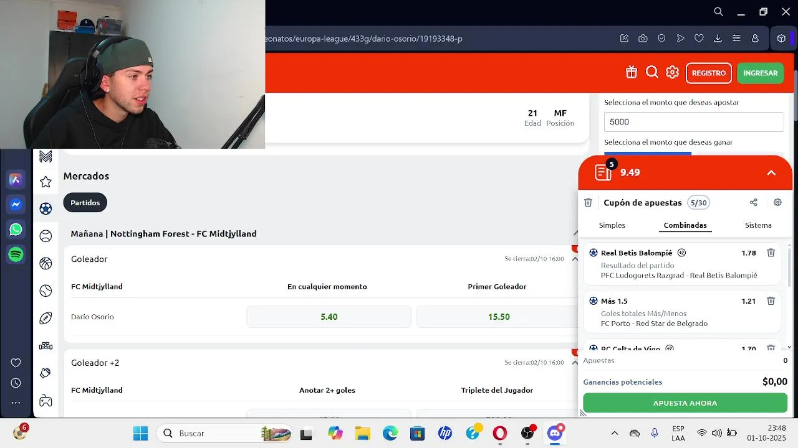Open WhatsApp in Opera sidebar
The height and width of the screenshot is (448, 798).
click(16, 230)
